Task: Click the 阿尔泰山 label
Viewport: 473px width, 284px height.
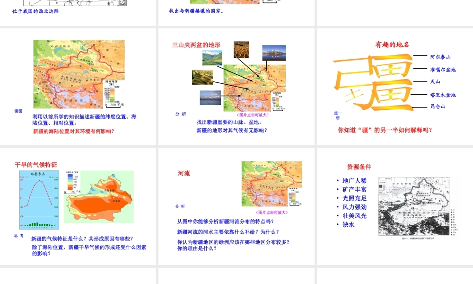Action: tap(440, 57)
